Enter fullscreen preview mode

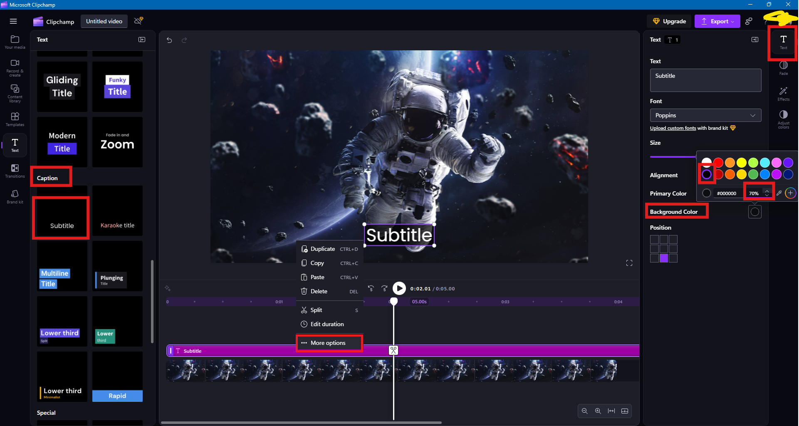point(629,263)
